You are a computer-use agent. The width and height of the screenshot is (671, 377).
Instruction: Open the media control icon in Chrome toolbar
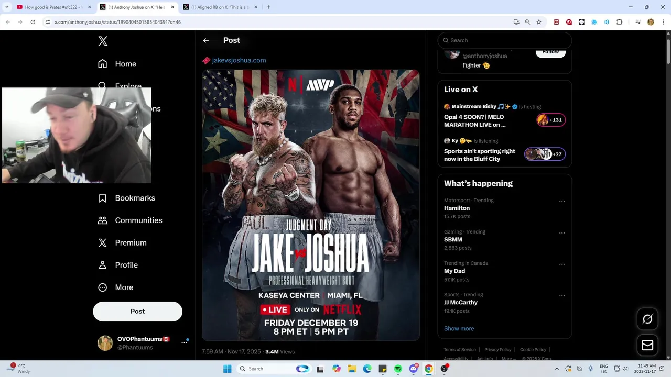point(638,22)
